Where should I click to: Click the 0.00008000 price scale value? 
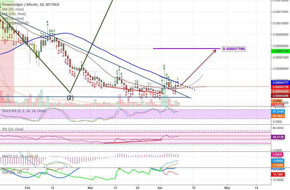(x=280, y=46)
